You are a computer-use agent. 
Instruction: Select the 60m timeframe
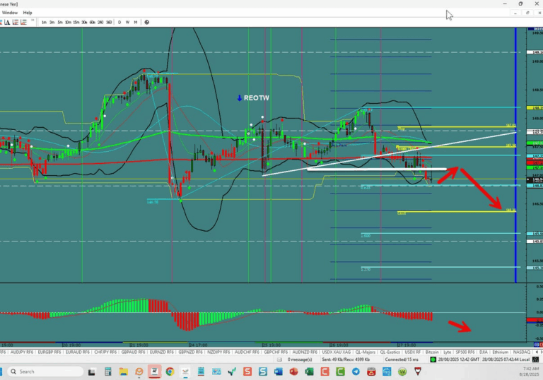click(x=92, y=22)
